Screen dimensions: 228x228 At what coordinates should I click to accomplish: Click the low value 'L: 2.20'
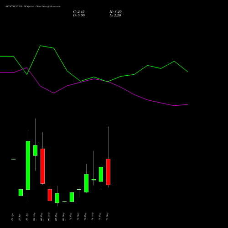coord(115,16)
